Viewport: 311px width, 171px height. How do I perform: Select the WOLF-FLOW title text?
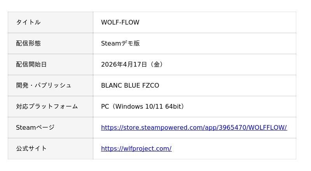tap(120, 22)
